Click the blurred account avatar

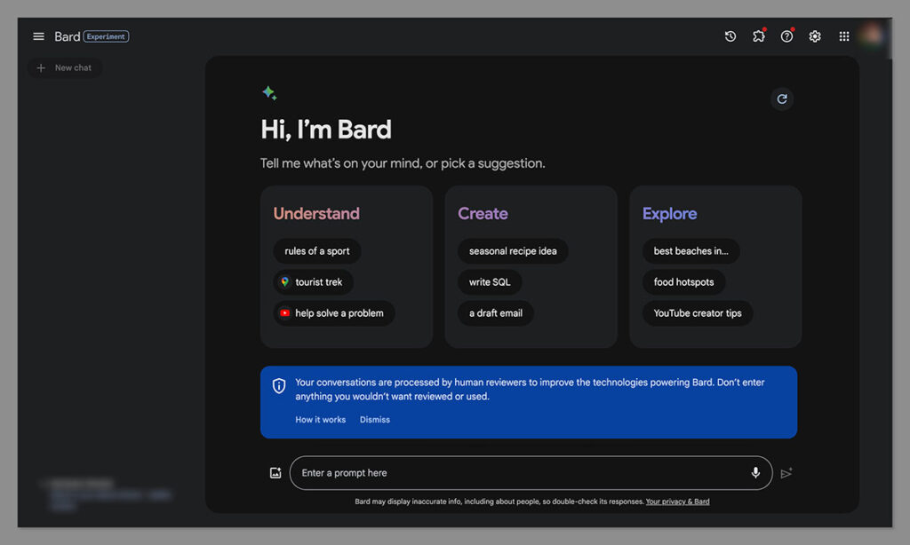[x=871, y=36]
